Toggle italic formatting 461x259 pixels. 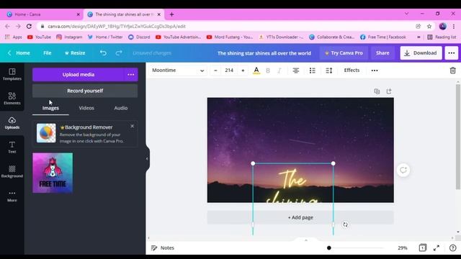tap(279, 71)
